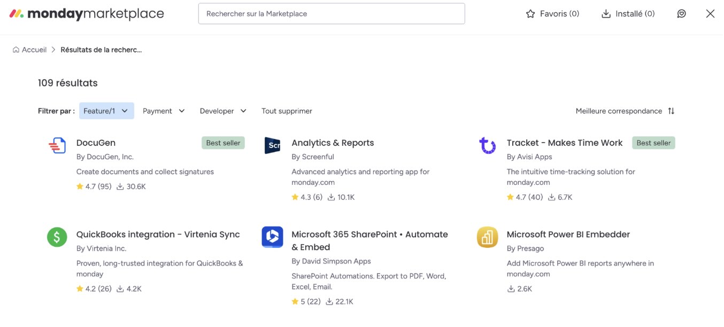The height and width of the screenshot is (327, 724).
Task: Click Résultats de la recherche breadcrumb text
Action: point(101,50)
